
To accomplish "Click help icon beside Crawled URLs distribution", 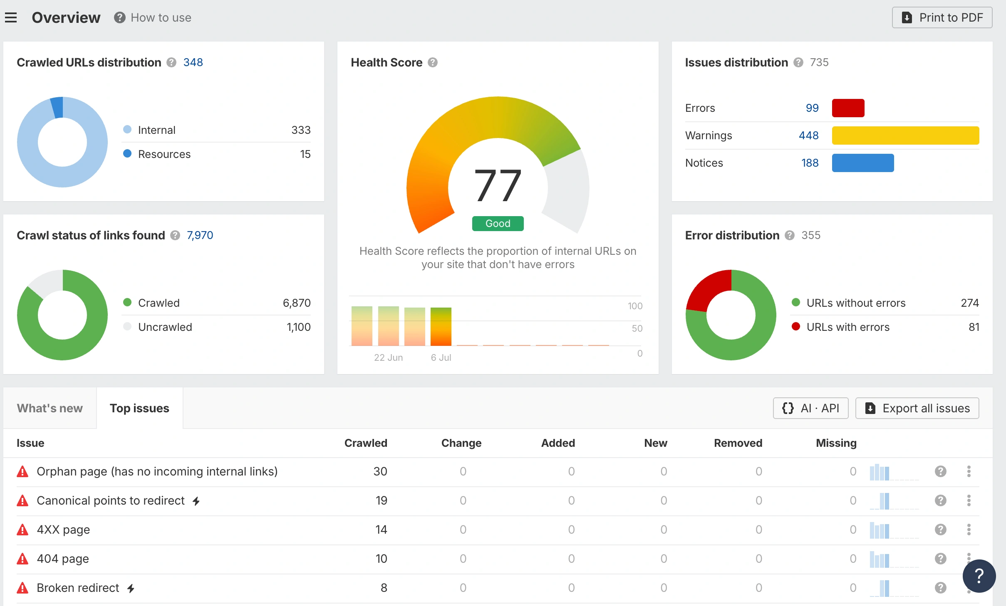I will point(171,62).
